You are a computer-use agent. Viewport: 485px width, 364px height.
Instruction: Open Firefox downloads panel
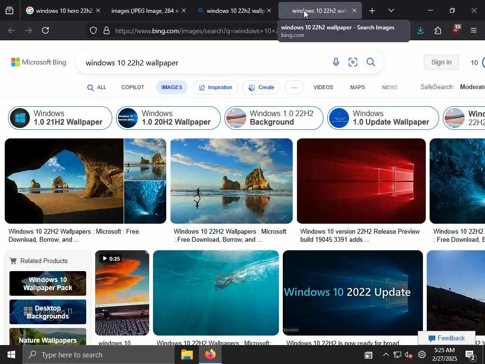421,30
